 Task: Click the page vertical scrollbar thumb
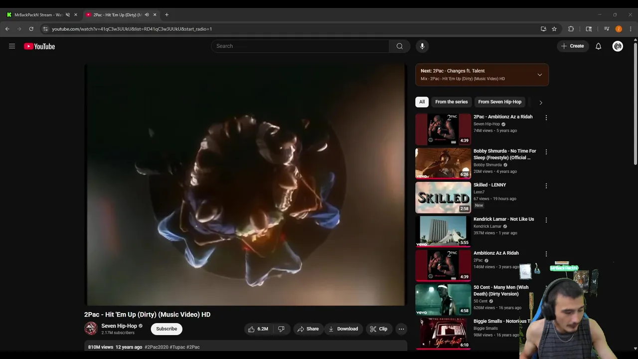pyautogui.click(x=635, y=105)
